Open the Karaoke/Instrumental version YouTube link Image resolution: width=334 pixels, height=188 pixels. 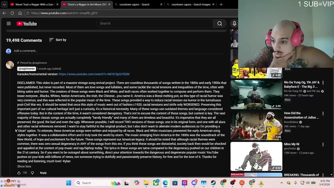click(x=94, y=74)
